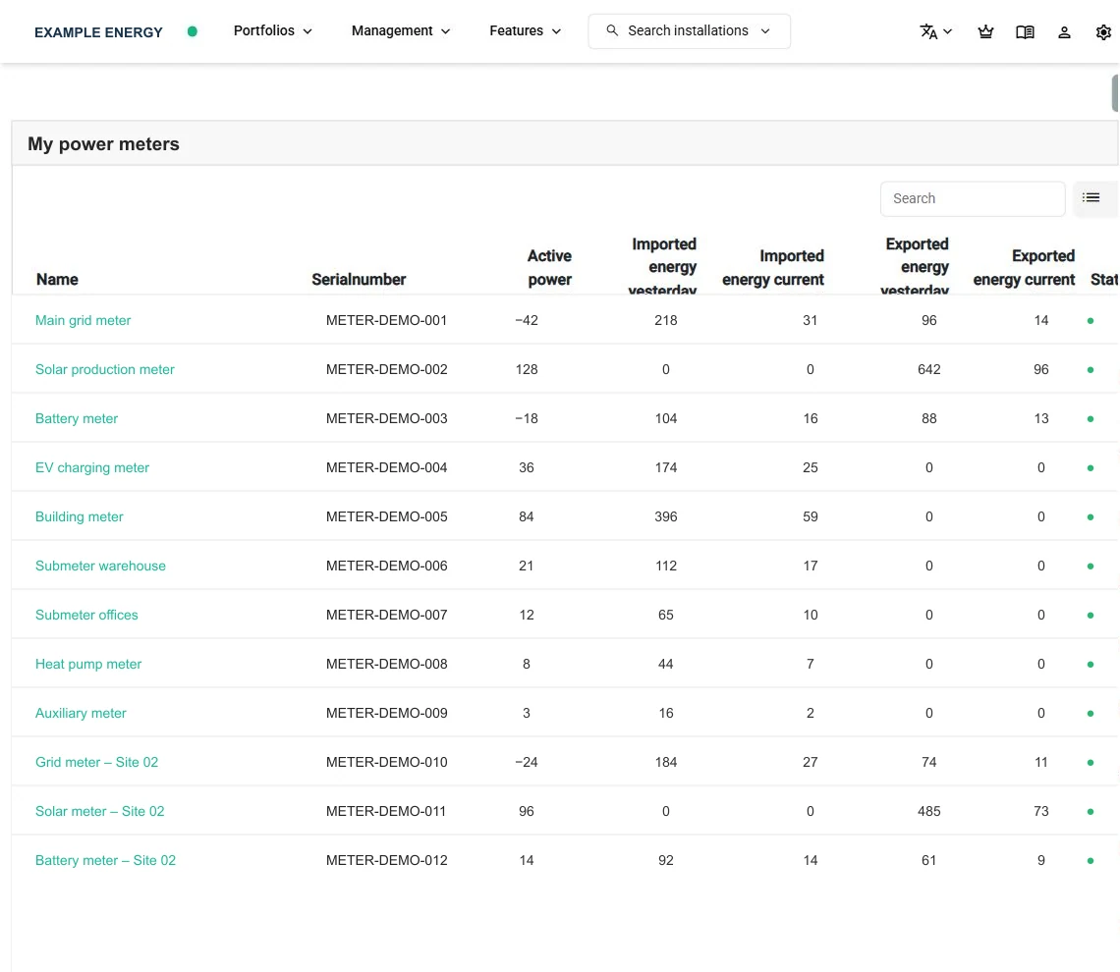Open the EV charging meter link
This screenshot has height=972, width=1120.
pyautogui.click(x=92, y=468)
